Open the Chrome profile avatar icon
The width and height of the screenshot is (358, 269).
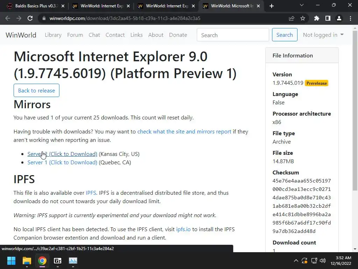point(339,18)
